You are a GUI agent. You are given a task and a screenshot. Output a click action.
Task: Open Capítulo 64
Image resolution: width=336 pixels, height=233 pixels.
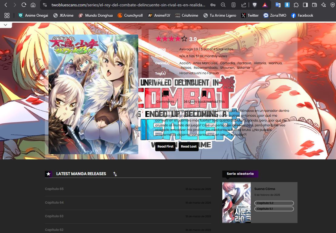pos(54,202)
